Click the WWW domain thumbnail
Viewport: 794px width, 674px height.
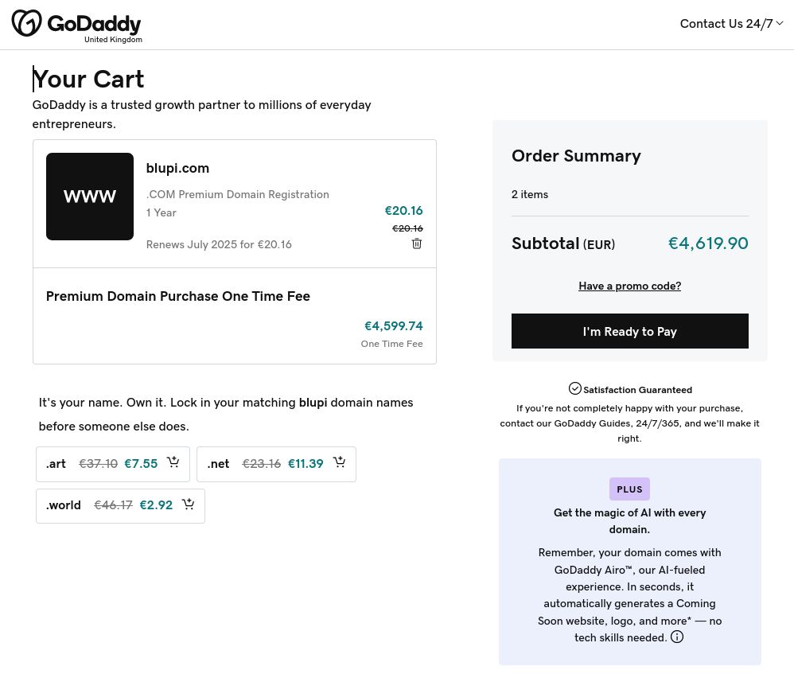[90, 197]
